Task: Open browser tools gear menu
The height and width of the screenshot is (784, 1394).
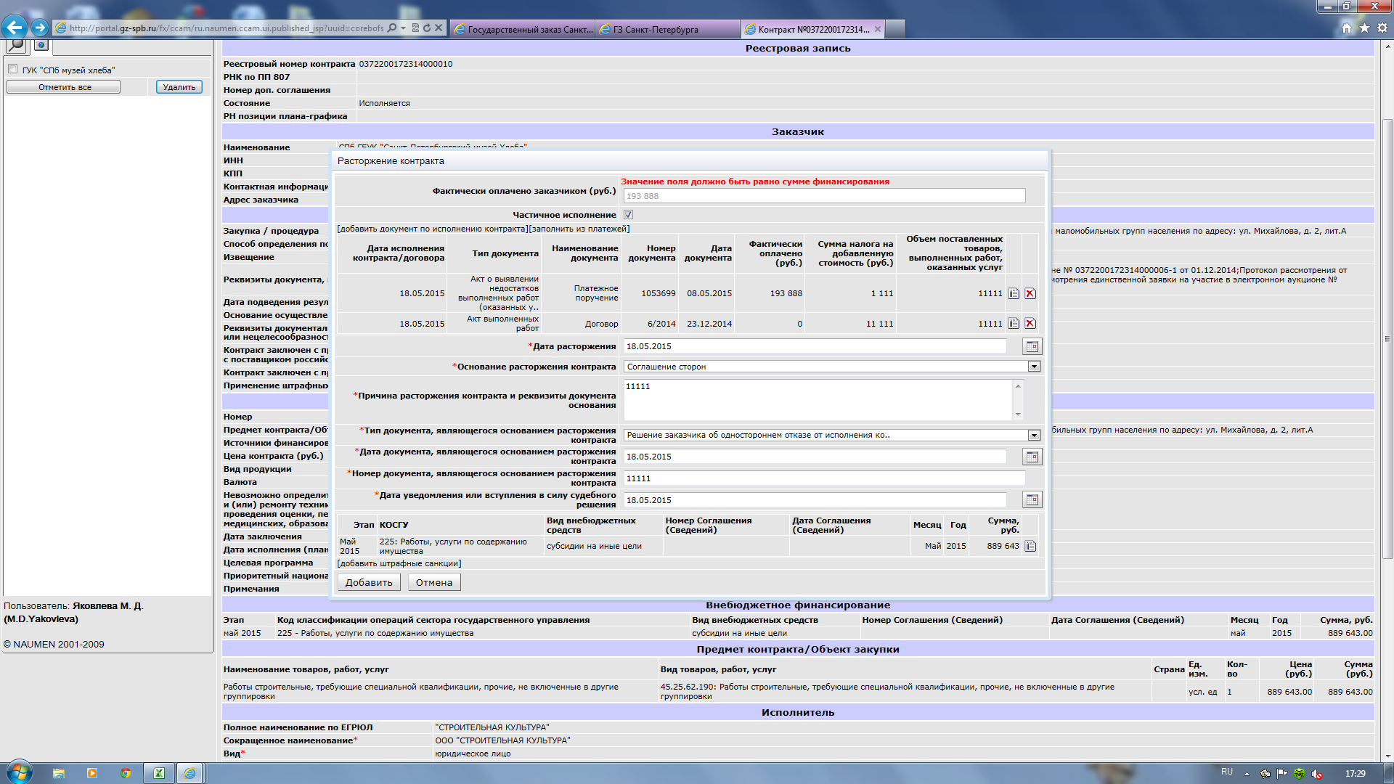Action: coord(1382,28)
